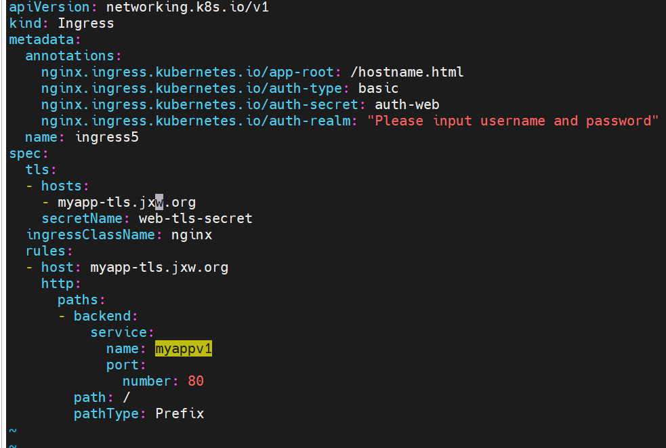This screenshot has width=666, height=448.
Task: Click the red "Please input username and password" string
Action: (x=513, y=121)
